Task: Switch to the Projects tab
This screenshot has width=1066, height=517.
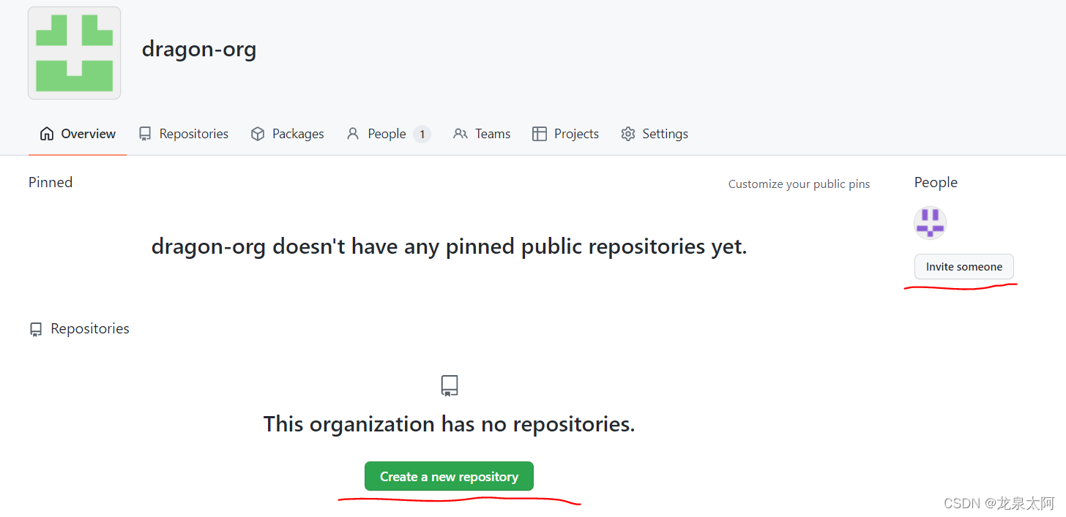Action: pos(565,134)
